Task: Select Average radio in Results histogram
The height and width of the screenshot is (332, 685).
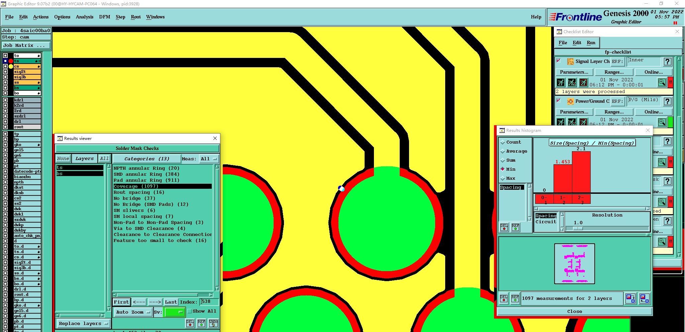Action: (503, 151)
